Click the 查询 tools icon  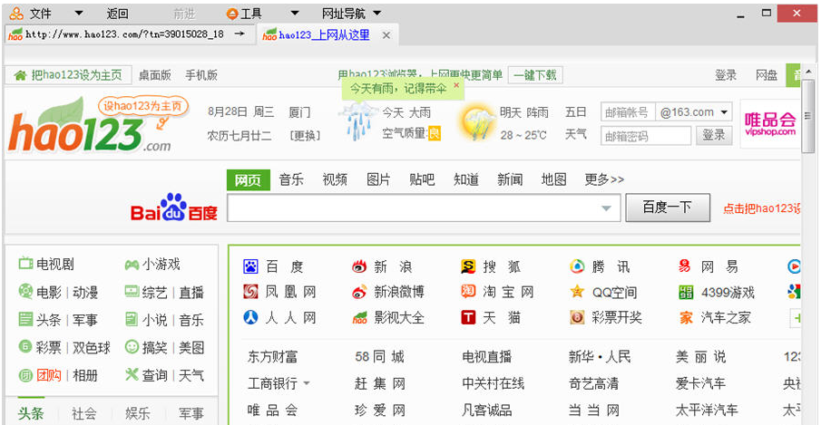click(x=132, y=374)
